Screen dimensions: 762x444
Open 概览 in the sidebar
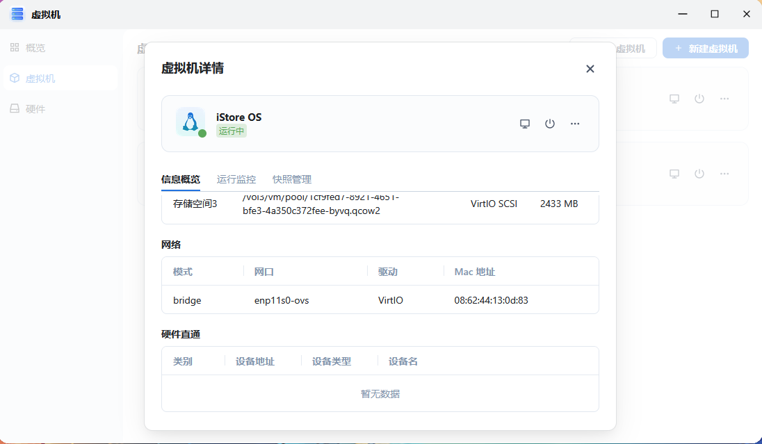click(60, 48)
